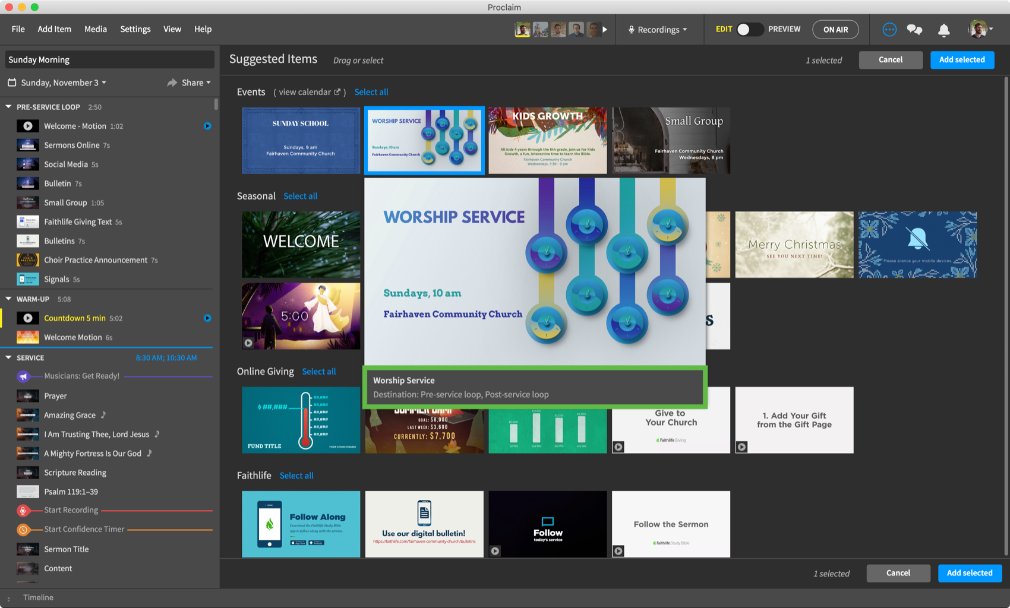Click the Suggested Items vertical scrollbar
The width and height of the screenshot is (1010, 608).
pyautogui.click(x=1006, y=315)
